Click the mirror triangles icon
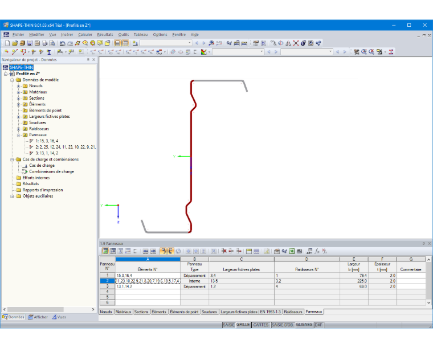The height and width of the screenshot is (348, 433). 288,43
